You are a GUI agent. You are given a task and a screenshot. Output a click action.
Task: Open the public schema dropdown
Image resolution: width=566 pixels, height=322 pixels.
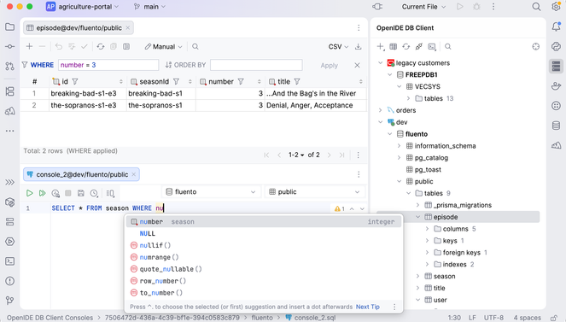point(314,191)
